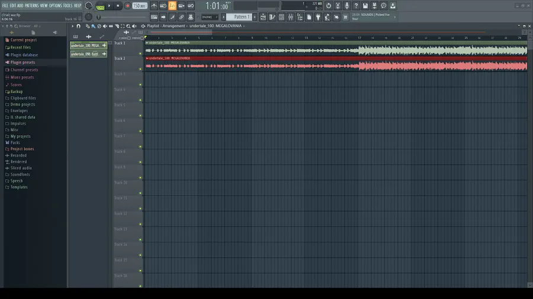Open the 'Browser - All' dropdown
The height and width of the screenshot is (299, 533).
(30, 26)
